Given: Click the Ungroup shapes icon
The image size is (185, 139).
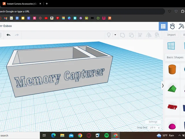Looking at the screenshot, I should tap(131, 35).
